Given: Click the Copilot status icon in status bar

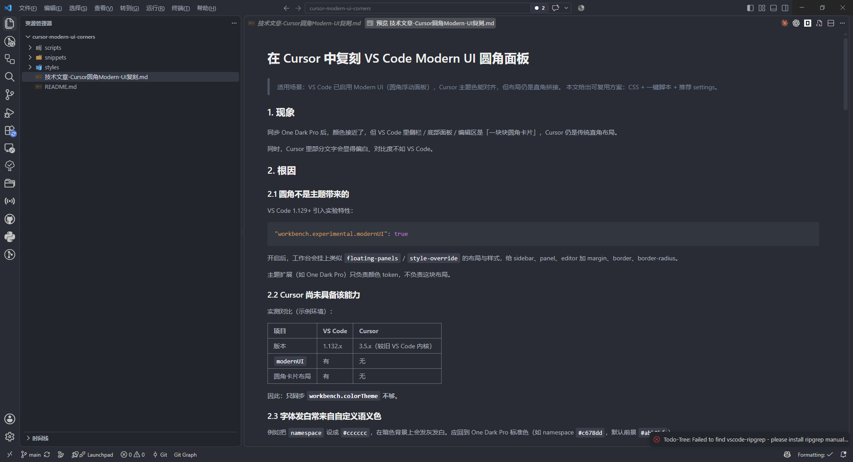Looking at the screenshot, I should click(x=787, y=454).
